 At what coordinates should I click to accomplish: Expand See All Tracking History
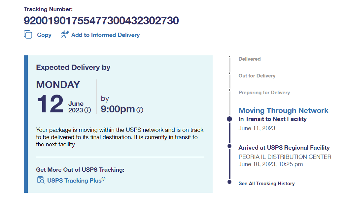[266, 184]
